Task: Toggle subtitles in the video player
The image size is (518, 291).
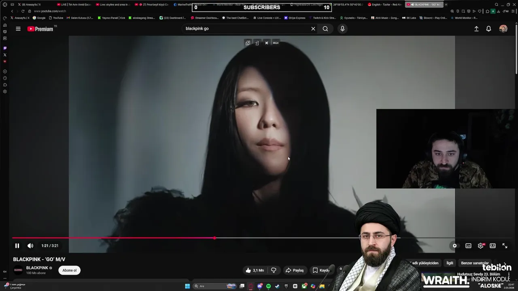Action: coord(468,246)
